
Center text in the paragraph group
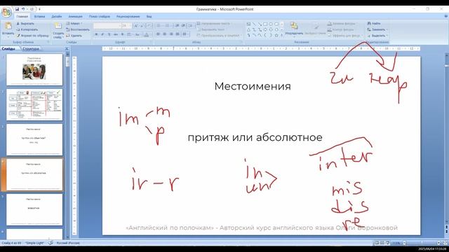pyautogui.click(x=164, y=34)
